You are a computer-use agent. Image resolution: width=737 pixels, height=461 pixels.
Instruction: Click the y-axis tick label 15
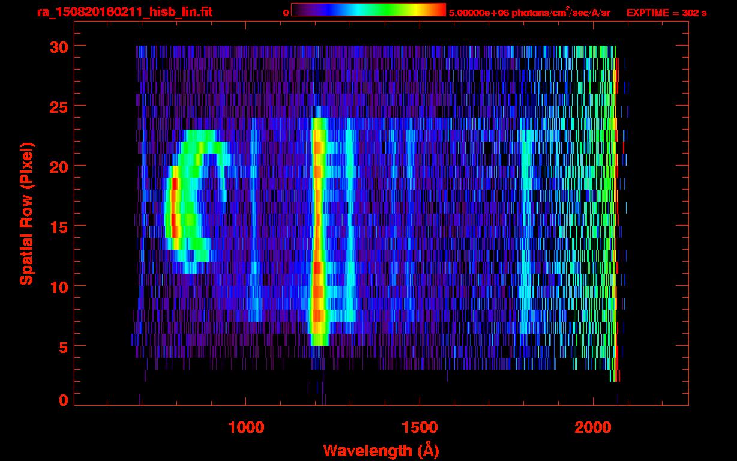click(58, 226)
